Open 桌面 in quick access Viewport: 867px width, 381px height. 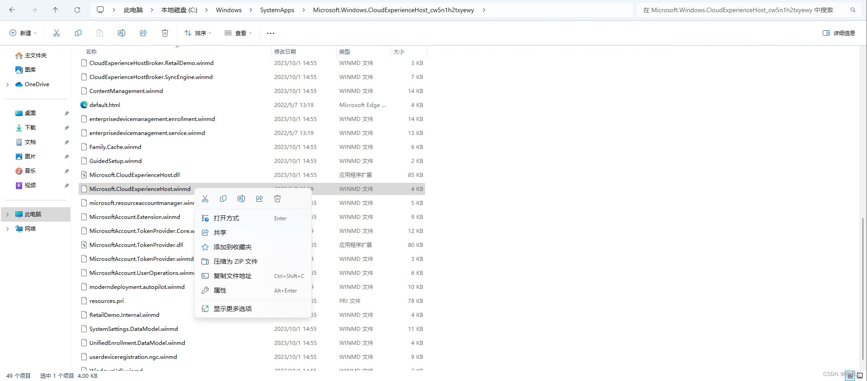tap(31, 113)
